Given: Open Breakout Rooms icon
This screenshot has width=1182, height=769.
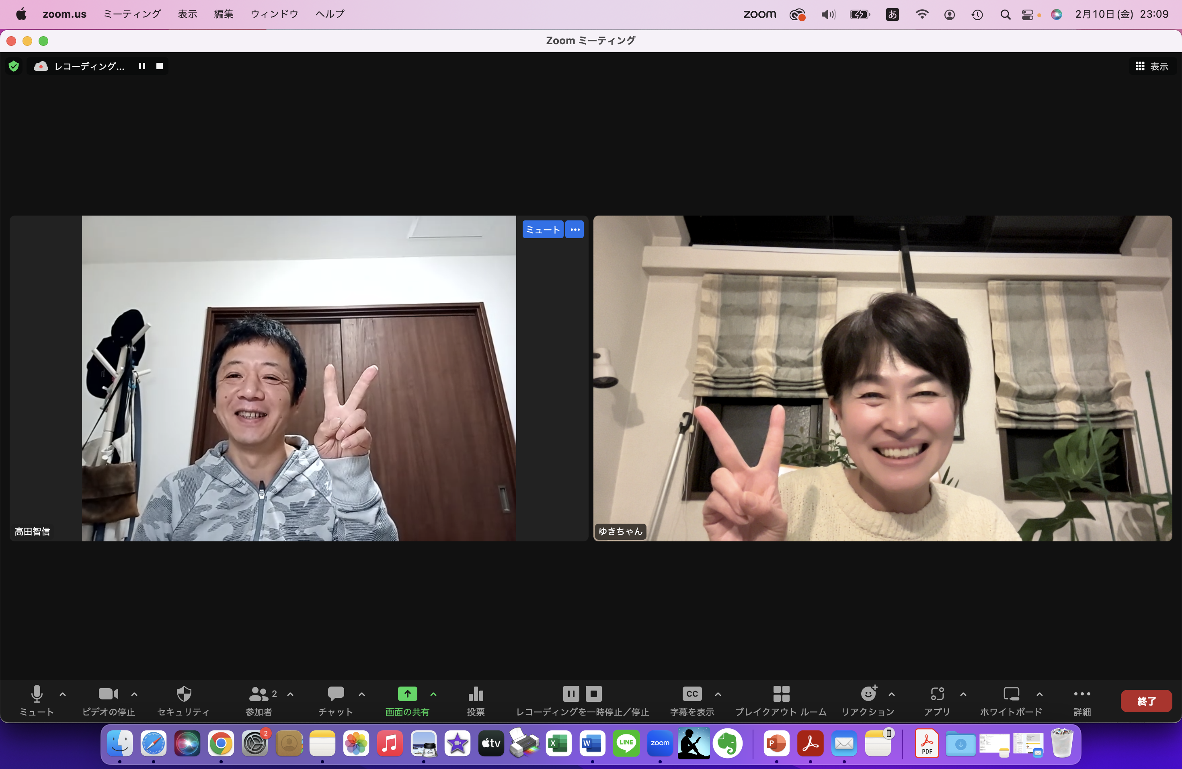Looking at the screenshot, I should tap(781, 693).
